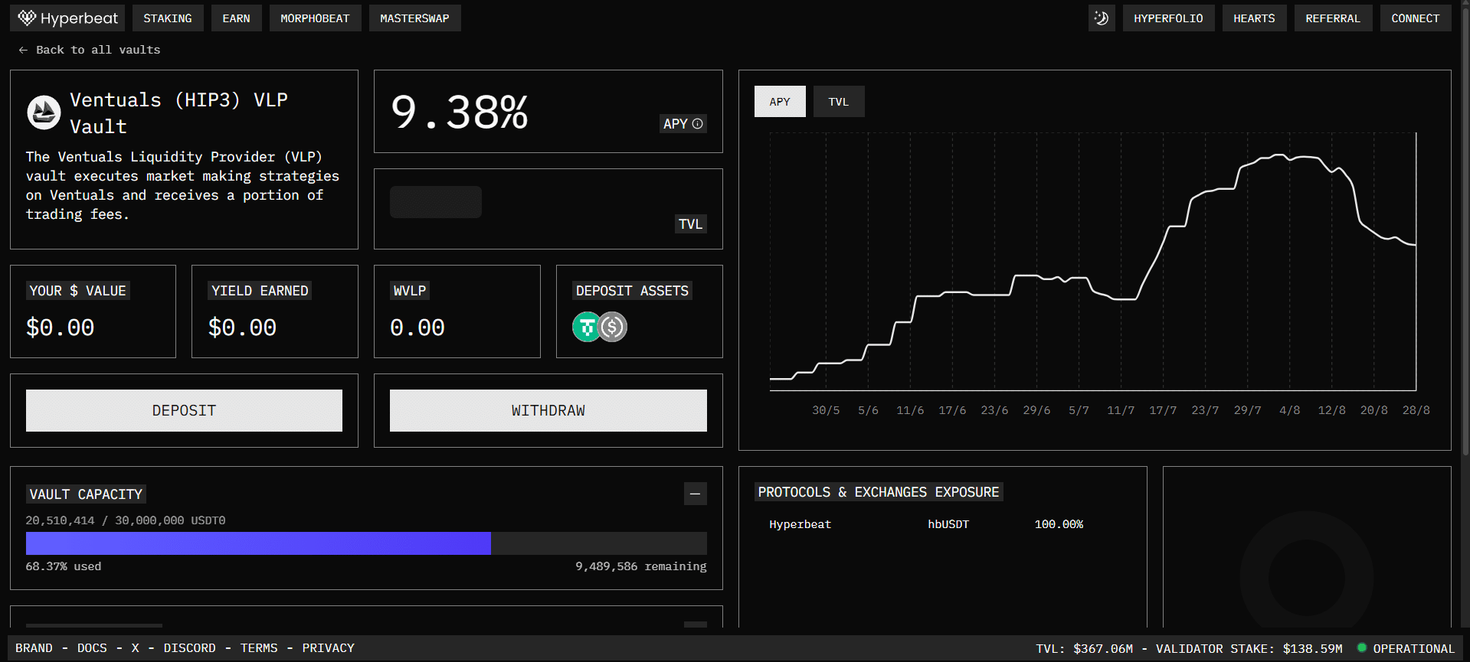The image size is (1470, 662).
Task: Click the back arrow to all vaults
Action: click(23, 50)
